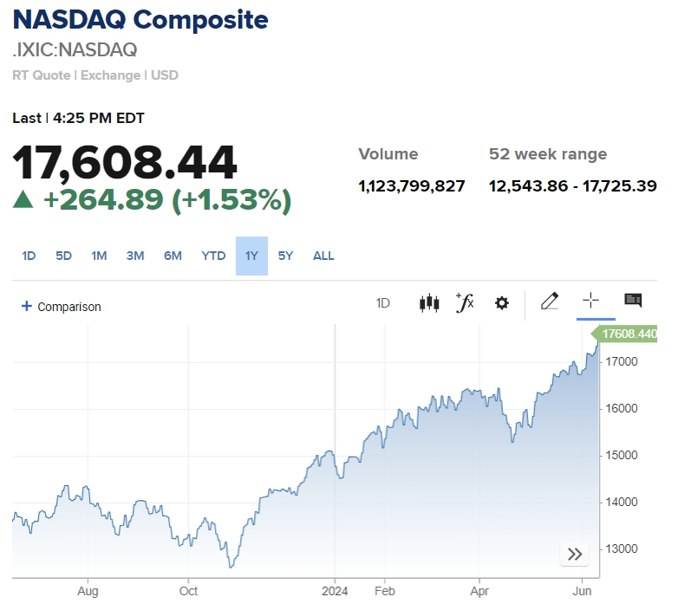Click the double-arrow scroll to latest button

[x=575, y=555]
